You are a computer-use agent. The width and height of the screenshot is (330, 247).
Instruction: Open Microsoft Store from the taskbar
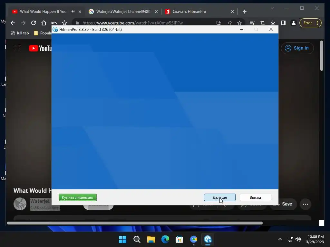click(179, 239)
